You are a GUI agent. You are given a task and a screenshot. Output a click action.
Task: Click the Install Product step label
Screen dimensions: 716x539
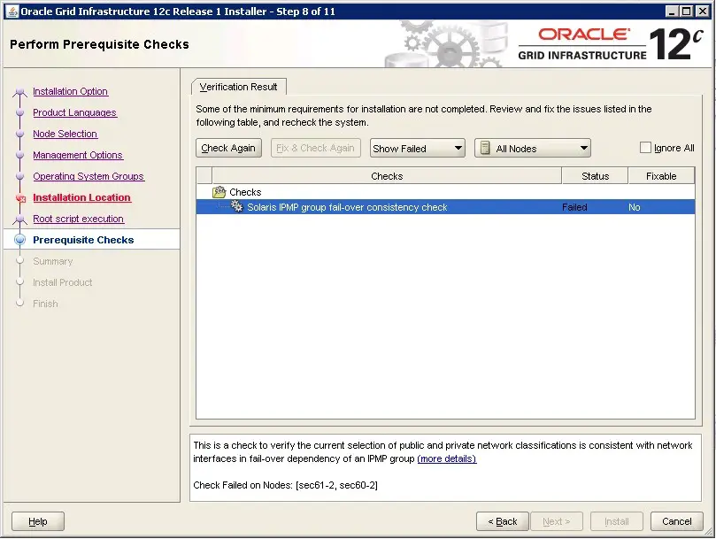(x=63, y=282)
